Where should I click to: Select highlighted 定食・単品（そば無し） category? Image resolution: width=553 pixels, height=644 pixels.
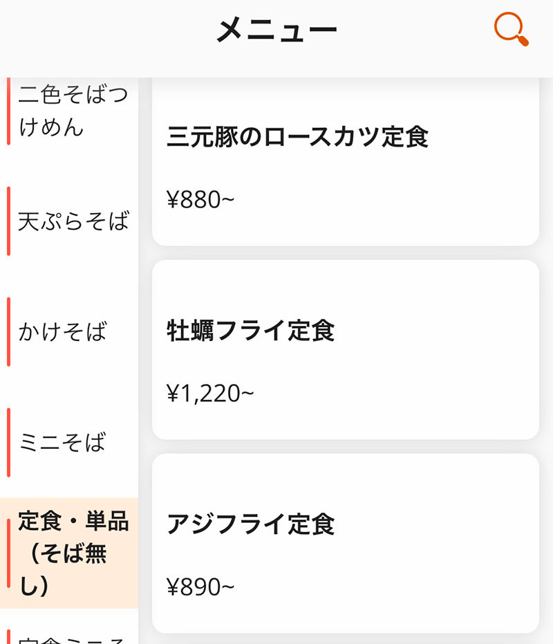pyautogui.click(x=73, y=553)
